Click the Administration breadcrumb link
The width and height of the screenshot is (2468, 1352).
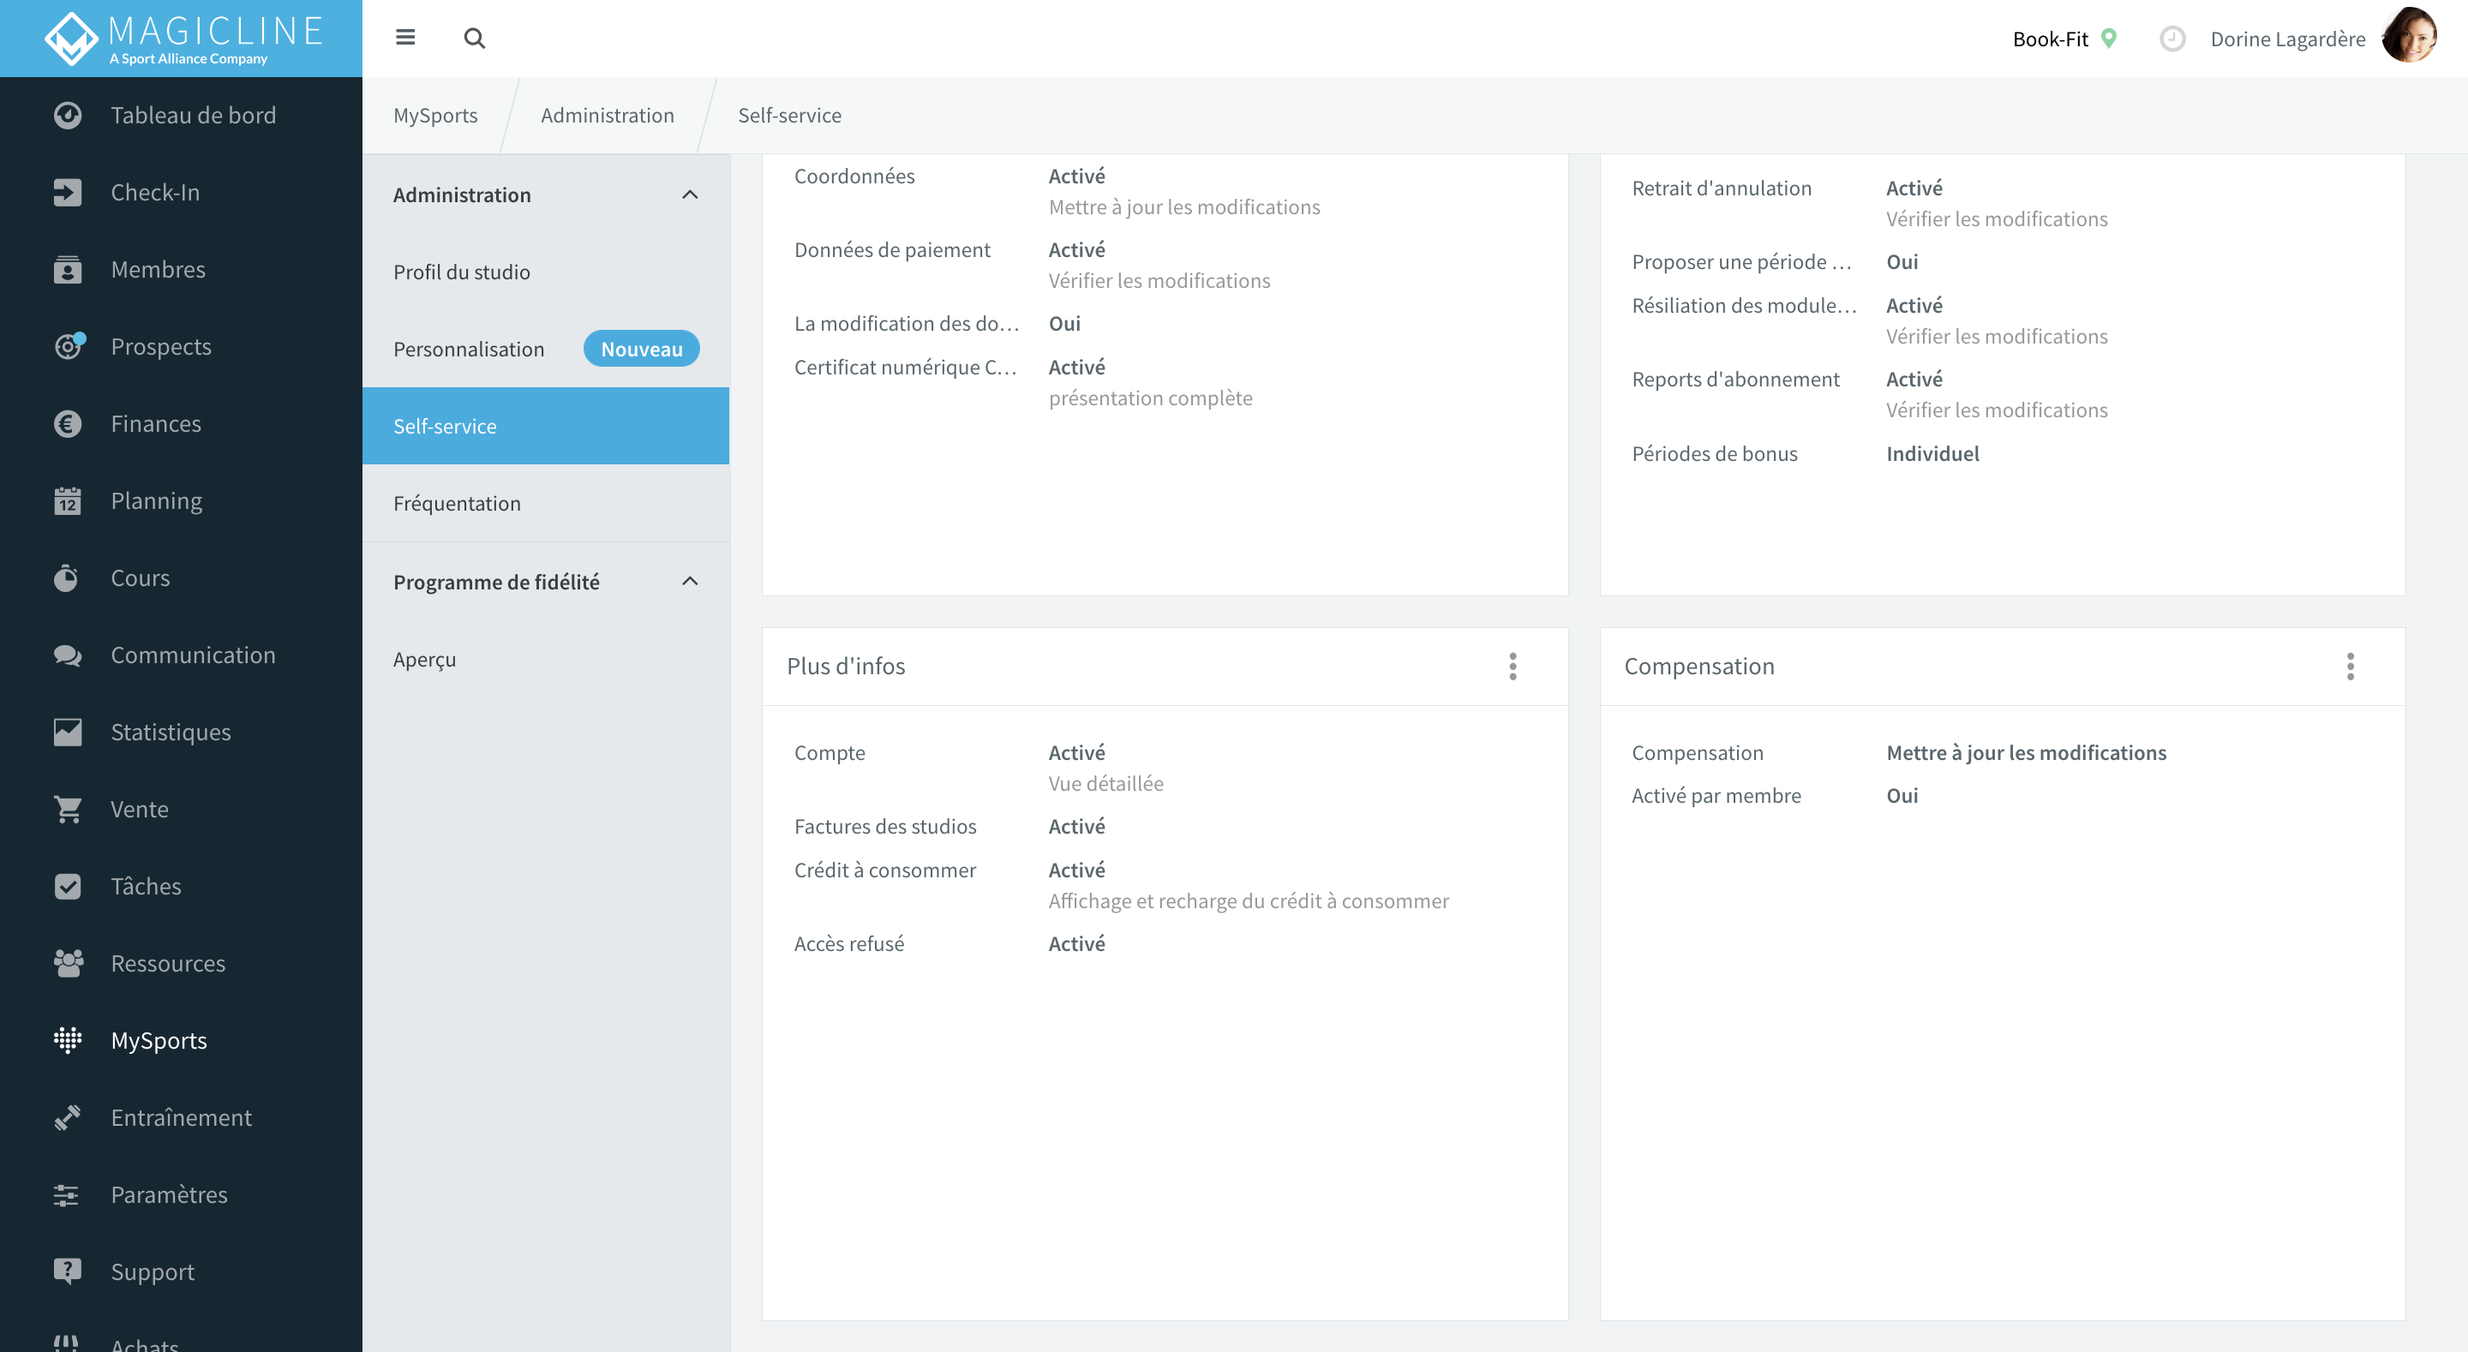[x=608, y=115]
